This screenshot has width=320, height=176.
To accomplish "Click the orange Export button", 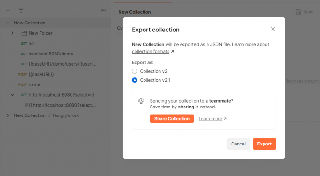I will 264,144.
